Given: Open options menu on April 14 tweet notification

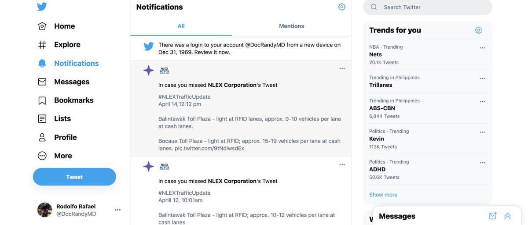Looking at the screenshot, I should point(342,68).
